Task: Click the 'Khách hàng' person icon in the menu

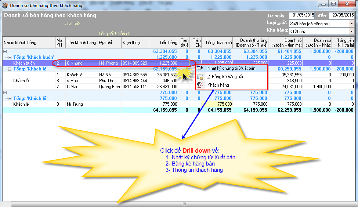Action: 200,85
